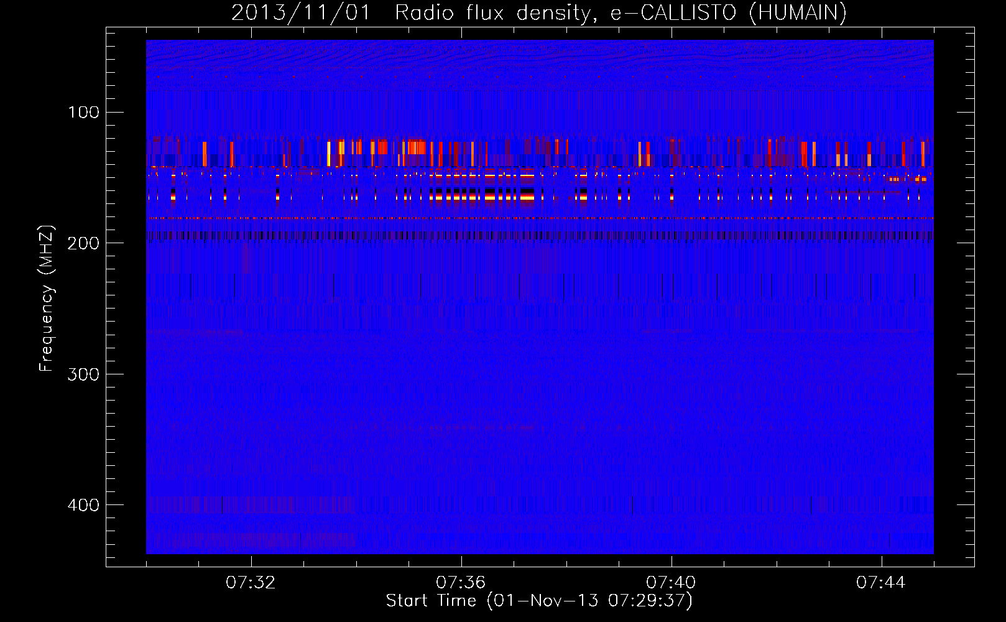Click the 100 frequency tick label
This screenshot has height=622, width=1006.
84,113
